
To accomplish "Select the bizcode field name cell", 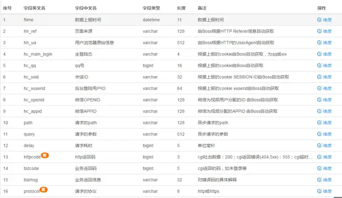I will pos(31,169).
